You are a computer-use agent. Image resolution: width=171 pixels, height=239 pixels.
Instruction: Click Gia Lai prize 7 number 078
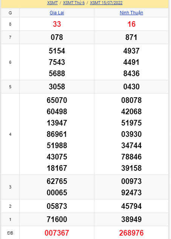tap(57, 37)
